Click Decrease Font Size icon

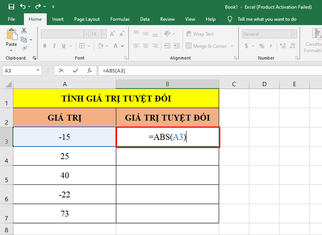(122, 34)
